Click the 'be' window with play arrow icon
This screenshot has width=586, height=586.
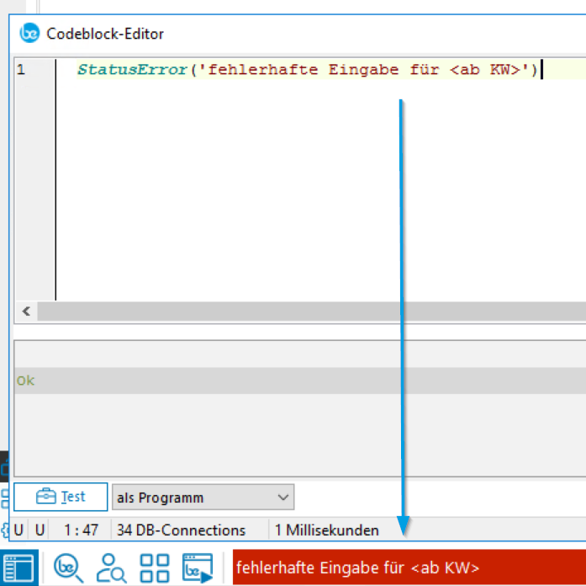[x=198, y=567]
